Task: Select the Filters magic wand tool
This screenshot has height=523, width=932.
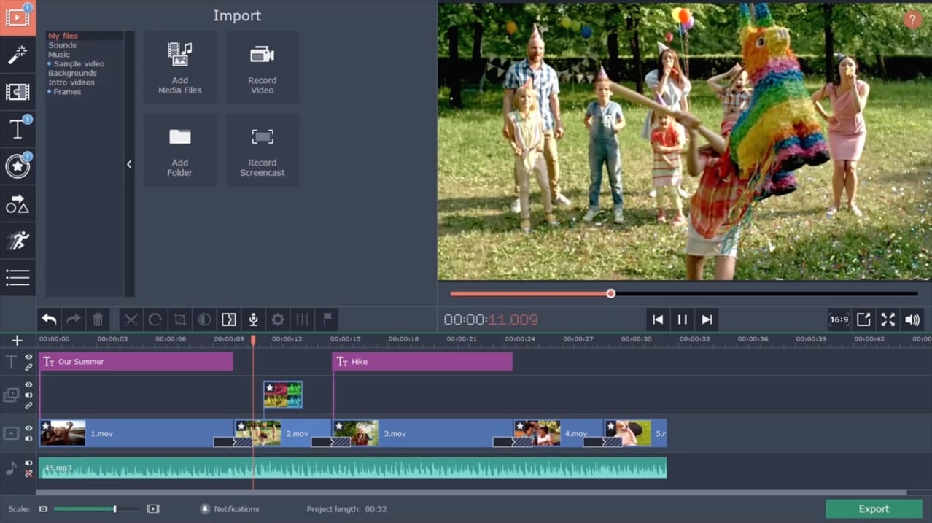Action: click(18, 55)
